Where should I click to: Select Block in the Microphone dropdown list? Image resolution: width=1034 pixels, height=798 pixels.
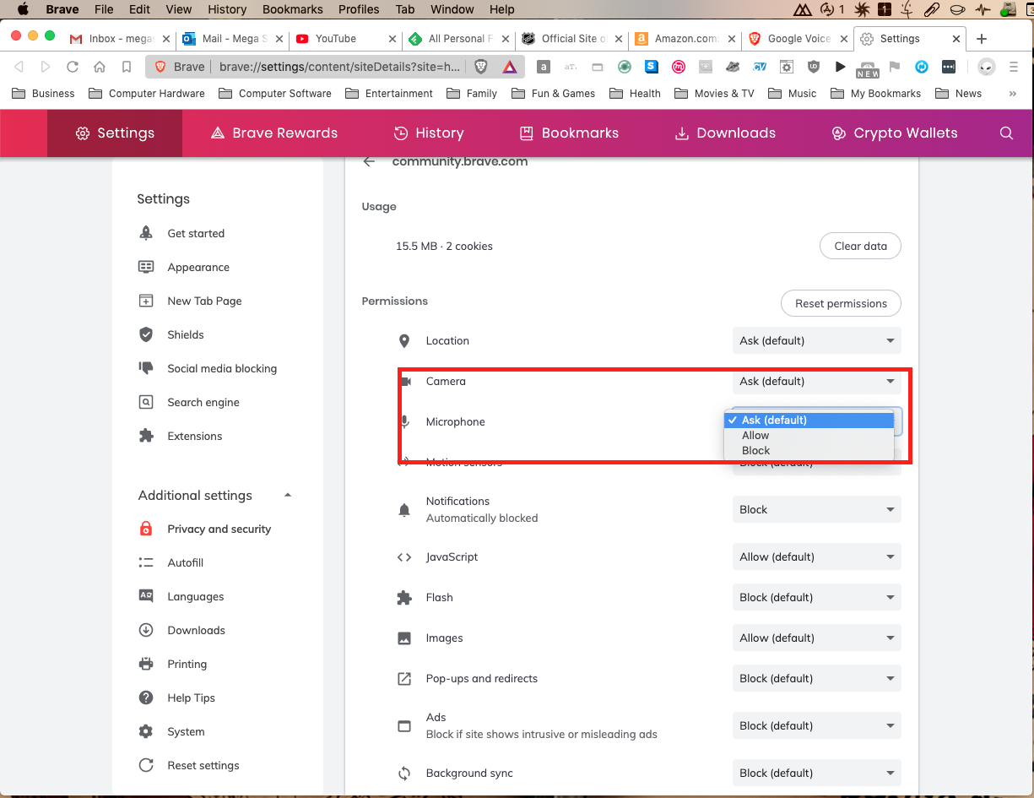click(x=755, y=451)
